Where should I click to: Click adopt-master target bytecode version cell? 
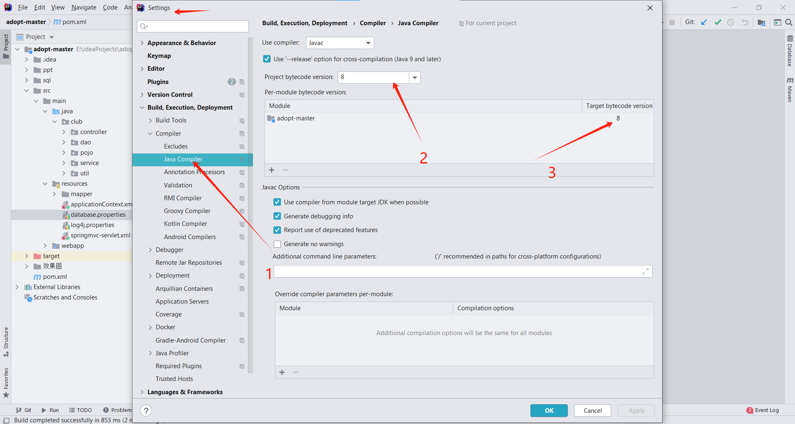coord(618,118)
